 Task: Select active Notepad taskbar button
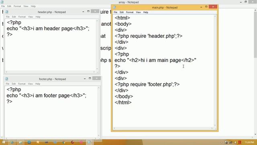89,142
